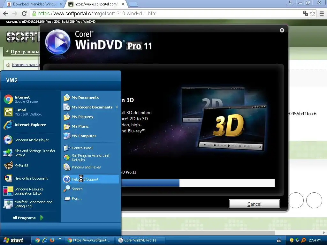Open Set Program Access and Defaults
Image resolution: width=327 pixels, height=245 pixels.
click(90, 158)
